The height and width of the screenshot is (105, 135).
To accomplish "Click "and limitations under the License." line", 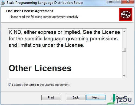I will point(47,45).
